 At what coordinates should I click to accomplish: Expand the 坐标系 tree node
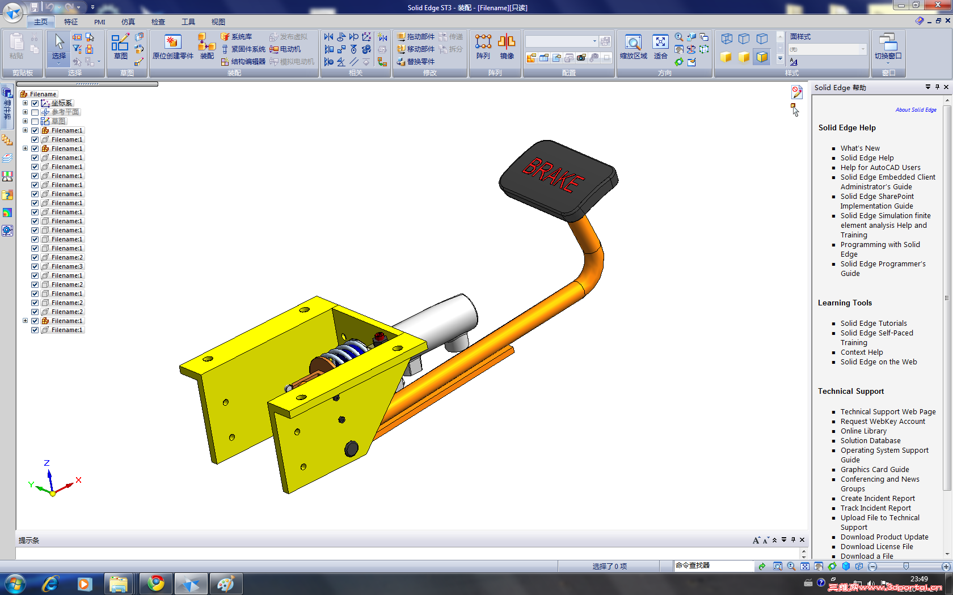tap(25, 103)
